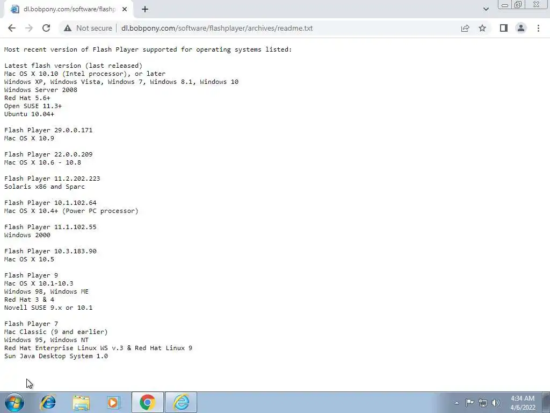The height and width of the screenshot is (413, 550).
Task: Click the 'Flash Player 11.2.202.223' line
Action: click(52, 179)
